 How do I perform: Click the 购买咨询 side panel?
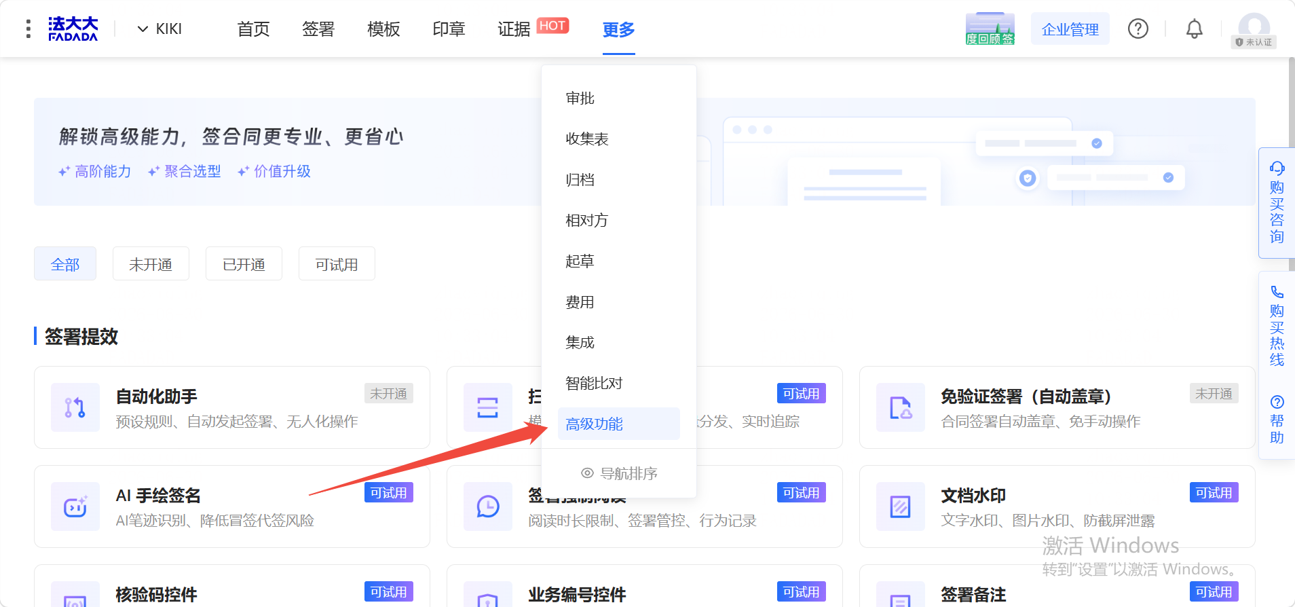tap(1277, 203)
